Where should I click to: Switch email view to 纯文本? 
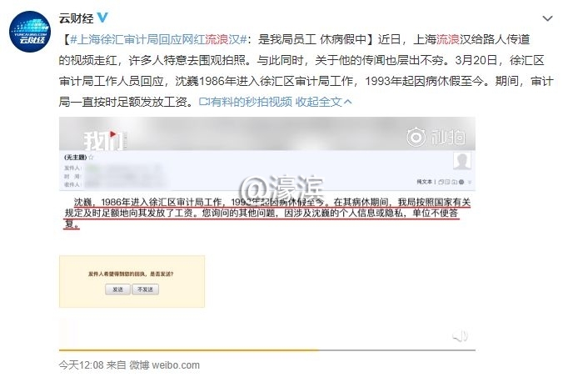coord(425,182)
